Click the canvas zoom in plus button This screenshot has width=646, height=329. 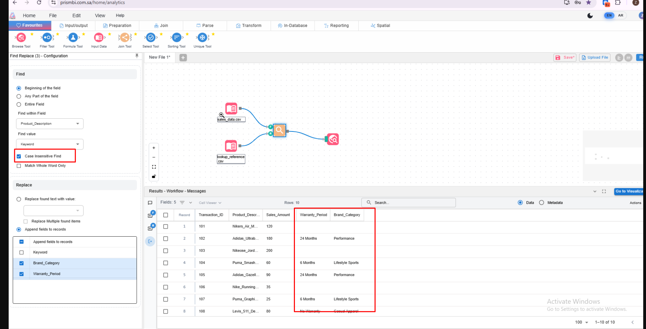(x=154, y=148)
